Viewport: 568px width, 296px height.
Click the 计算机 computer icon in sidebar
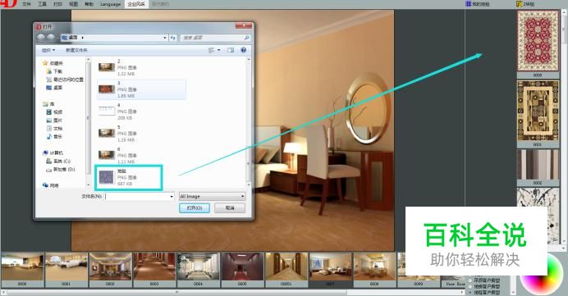pyautogui.click(x=45, y=153)
